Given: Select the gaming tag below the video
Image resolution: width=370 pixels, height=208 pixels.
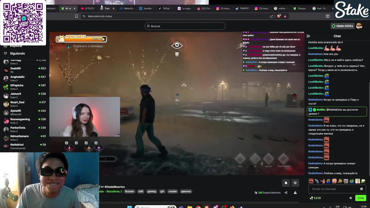Looking at the screenshot, I should coord(151,192).
